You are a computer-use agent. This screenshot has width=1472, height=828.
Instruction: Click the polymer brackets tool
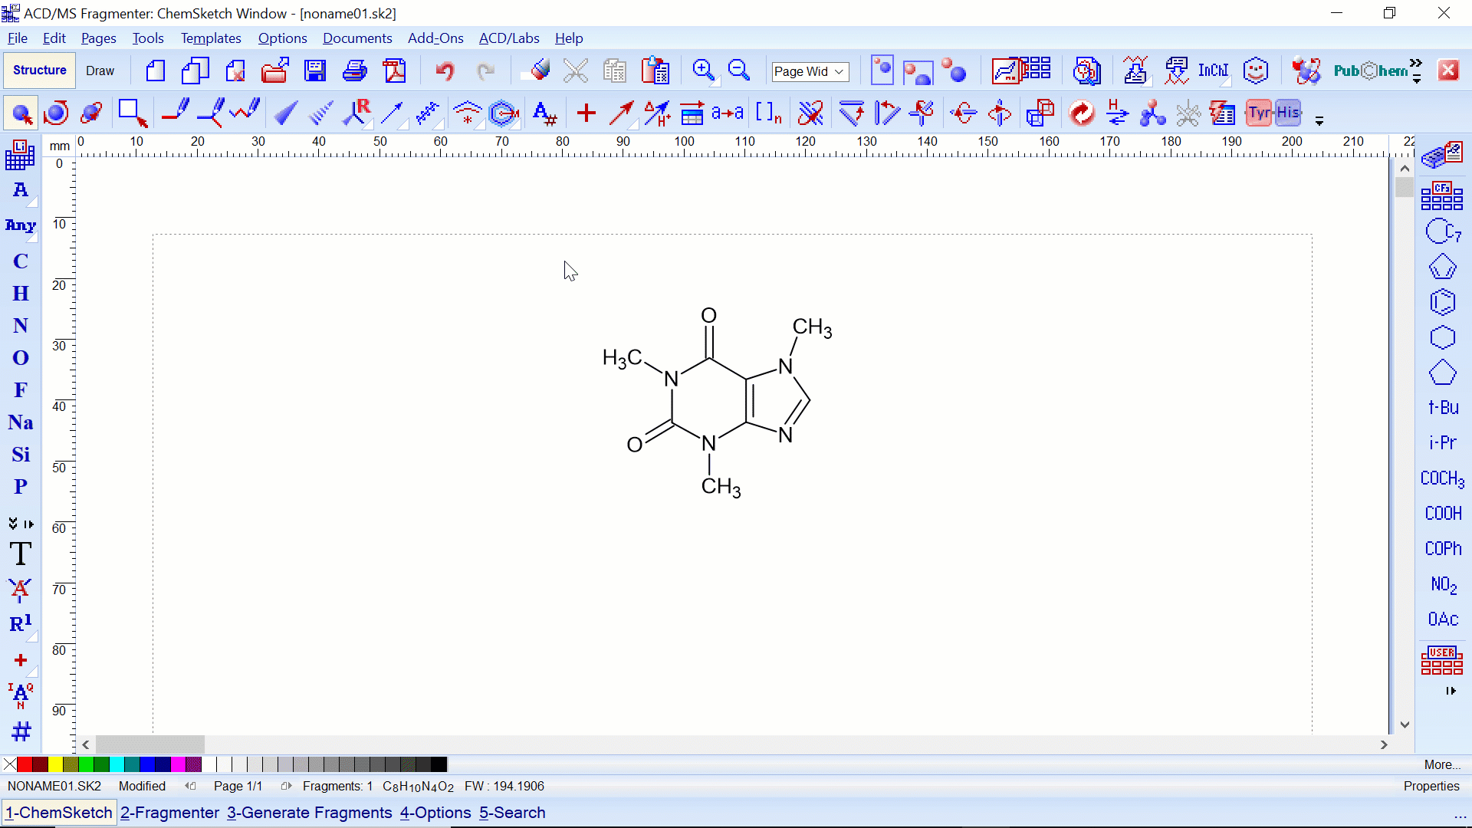click(x=768, y=113)
